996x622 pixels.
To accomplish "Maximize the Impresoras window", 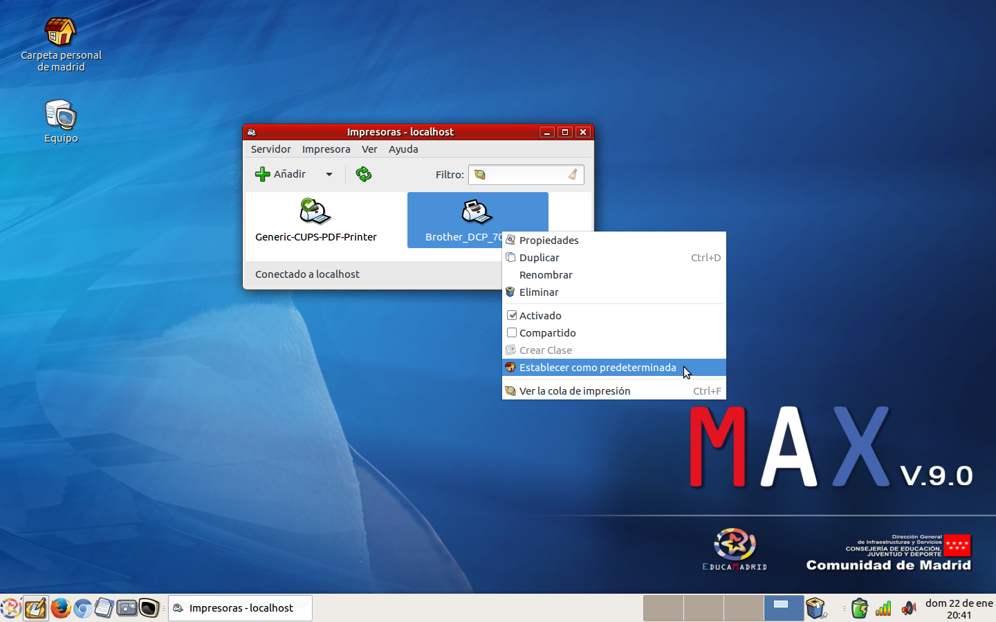I will 565,132.
